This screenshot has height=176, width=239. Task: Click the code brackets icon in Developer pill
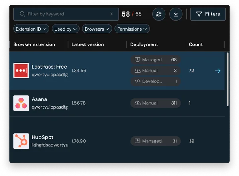pyautogui.click(x=137, y=82)
